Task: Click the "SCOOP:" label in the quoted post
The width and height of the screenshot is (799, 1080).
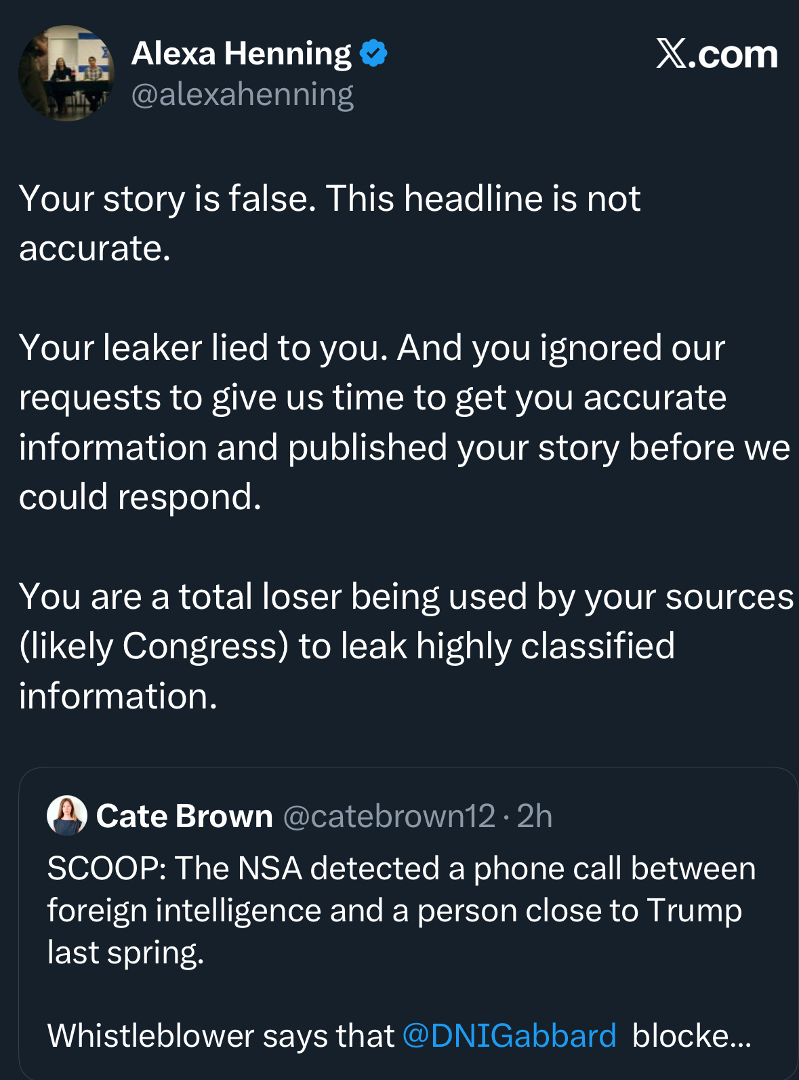Action: [x=107, y=868]
